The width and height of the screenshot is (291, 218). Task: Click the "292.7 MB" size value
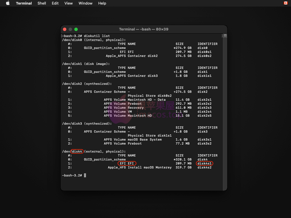coord(184,104)
